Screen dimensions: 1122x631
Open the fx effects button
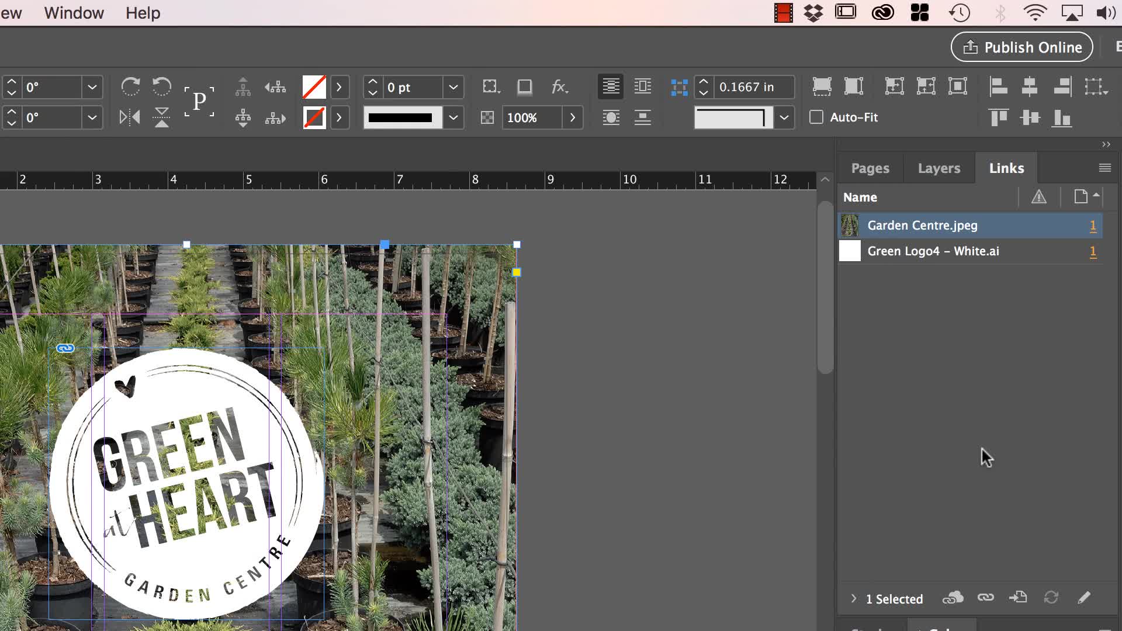tap(559, 87)
